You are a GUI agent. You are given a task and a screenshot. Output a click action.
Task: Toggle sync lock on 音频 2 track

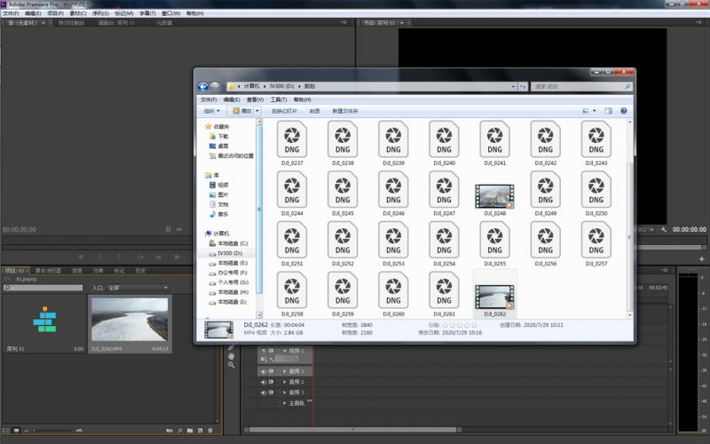pos(271,382)
